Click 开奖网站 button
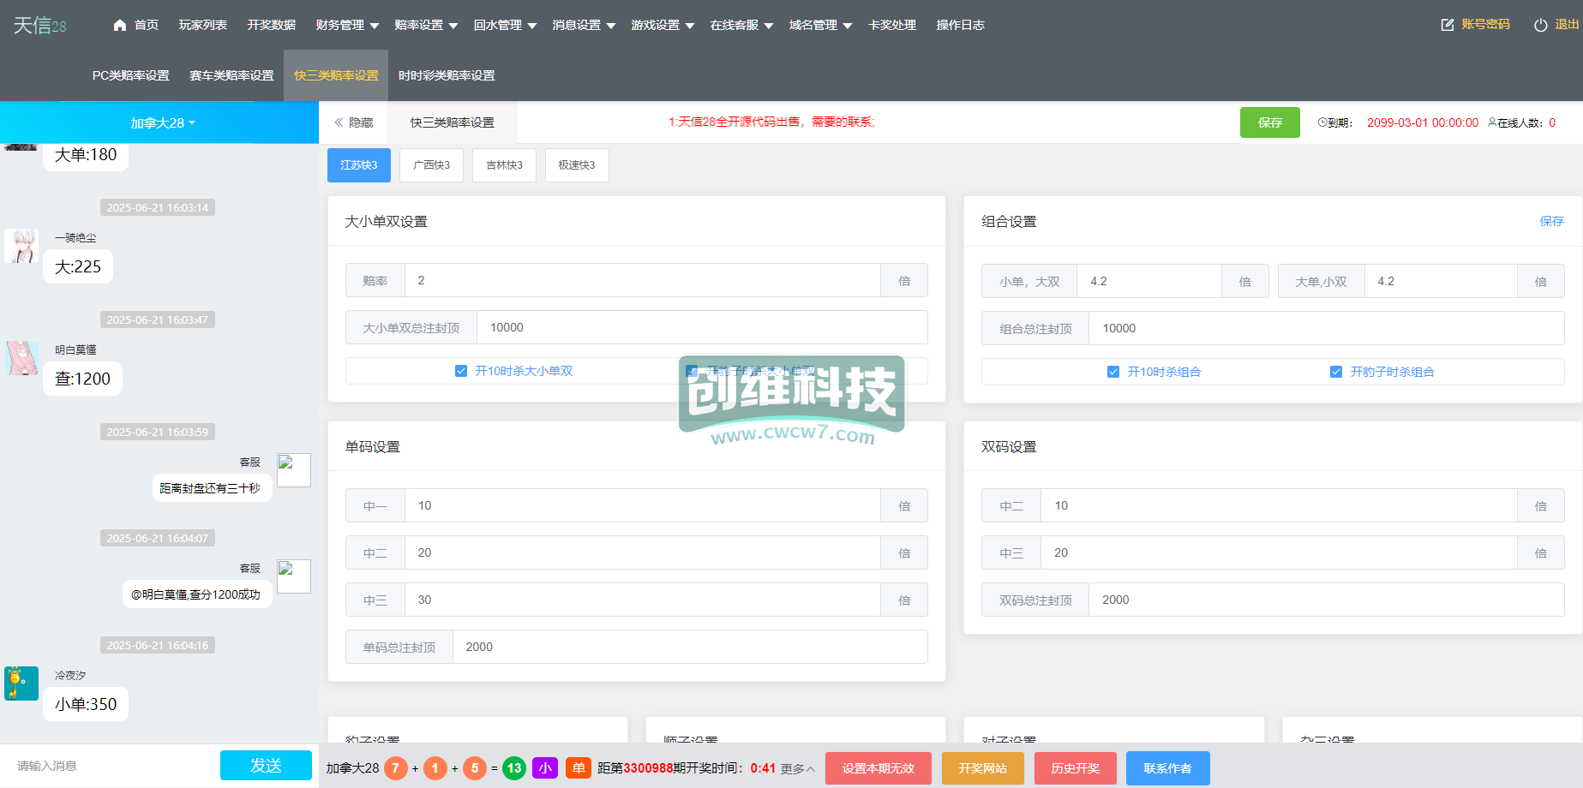The width and height of the screenshot is (1583, 788). (983, 768)
